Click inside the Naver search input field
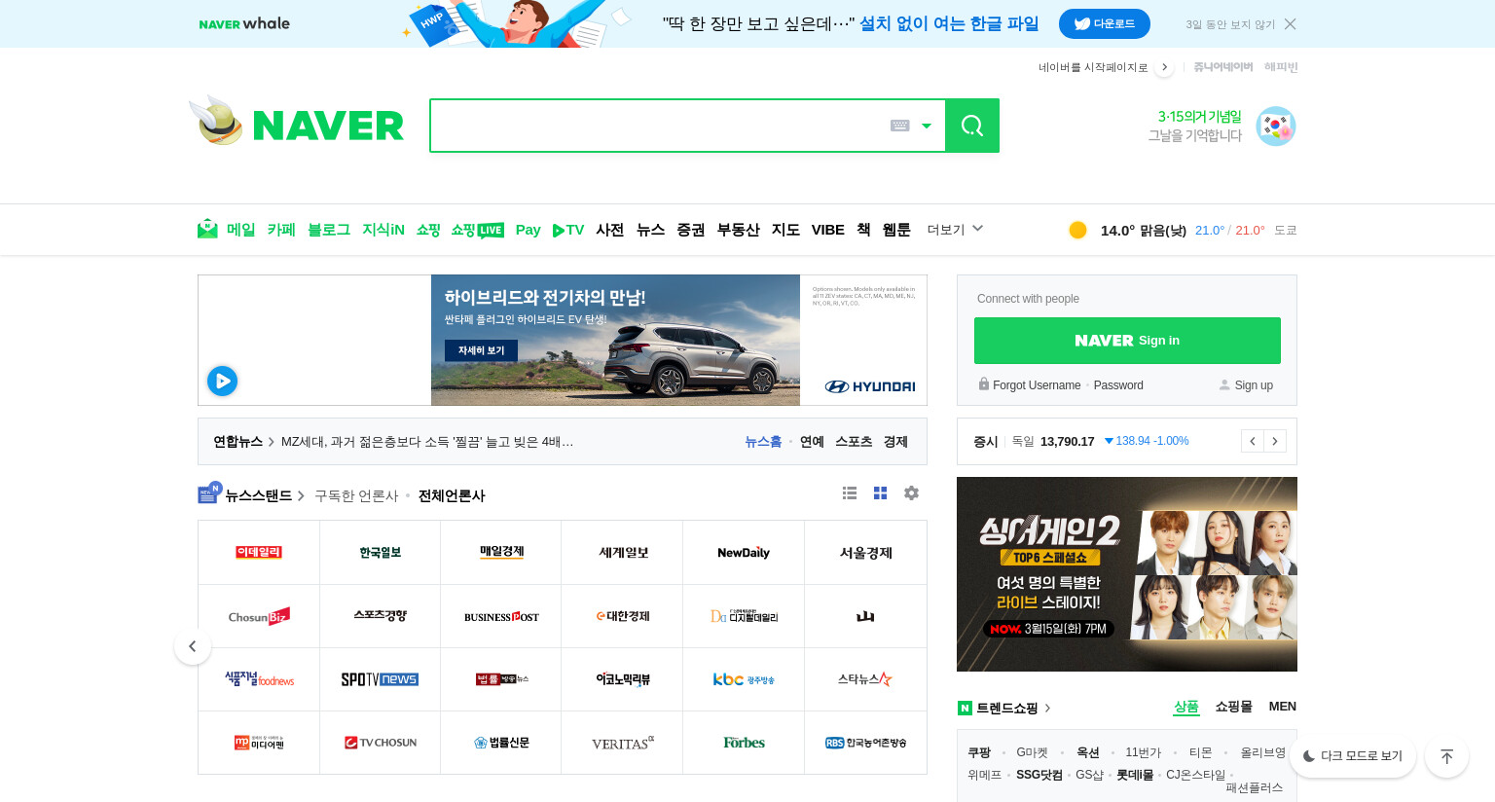The height and width of the screenshot is (802, 1495). (x=657, y=126)
